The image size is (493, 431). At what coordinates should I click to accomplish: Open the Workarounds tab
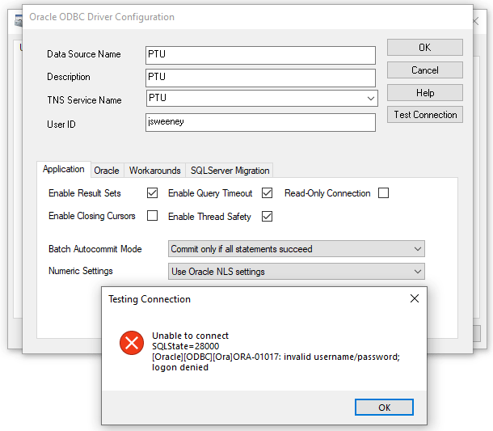154,171
